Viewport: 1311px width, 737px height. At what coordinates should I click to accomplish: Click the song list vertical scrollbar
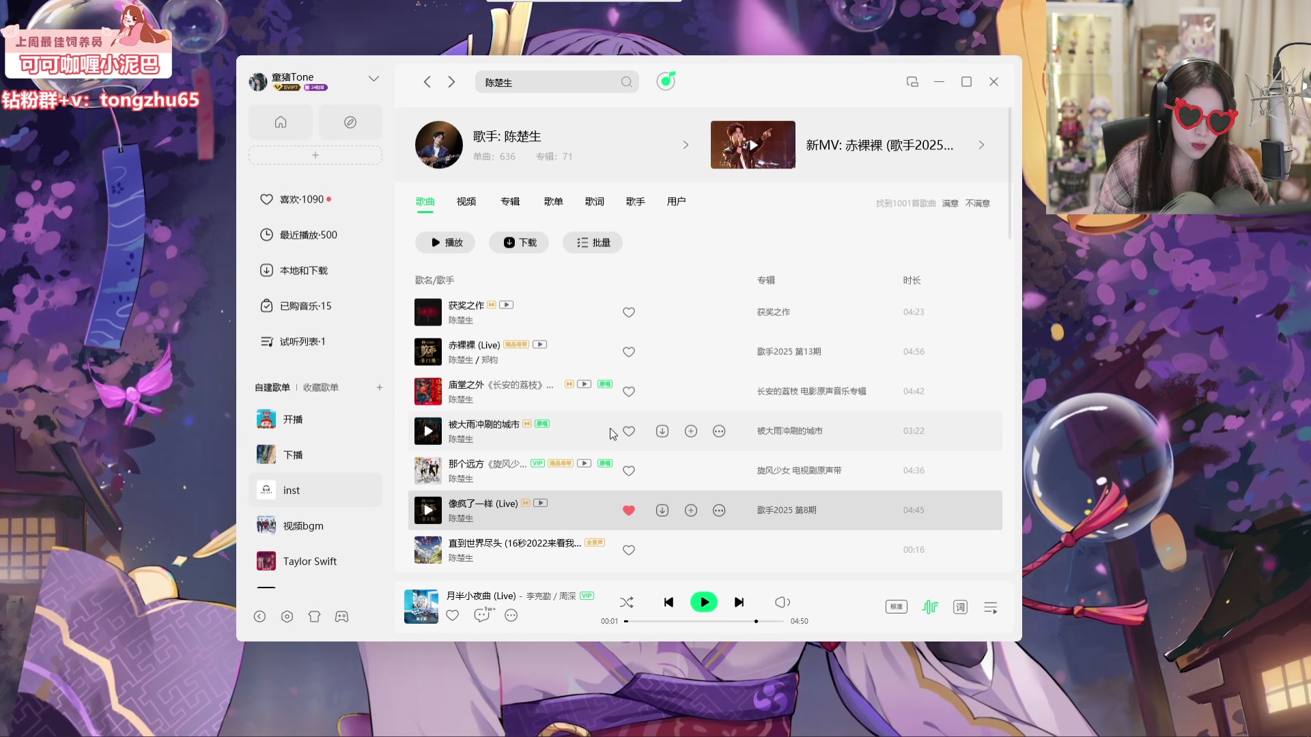coord(1010,173)
